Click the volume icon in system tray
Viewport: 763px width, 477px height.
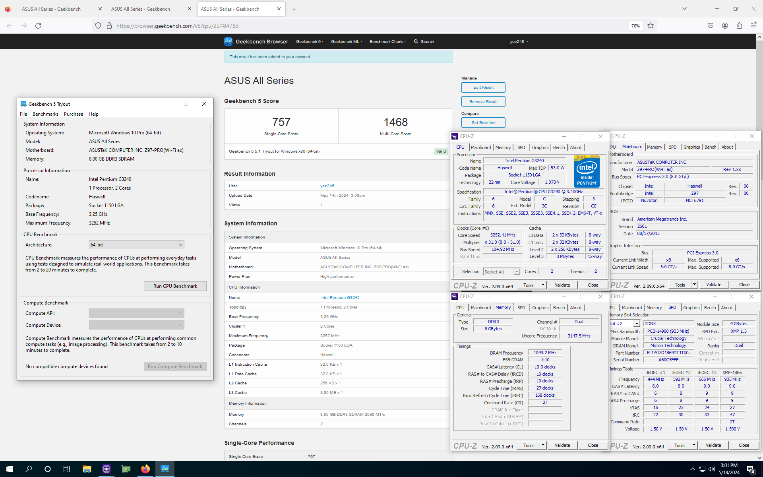[711, 469]
